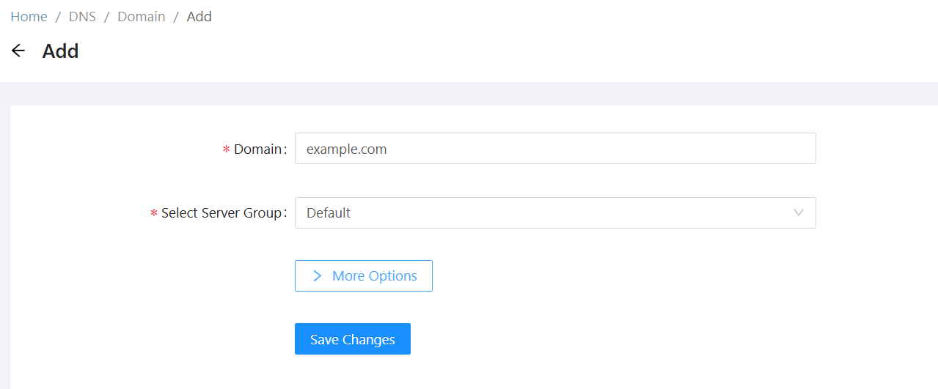Click the red asterisk beside Select Server Group
The image size is (938, 389).
153,213
